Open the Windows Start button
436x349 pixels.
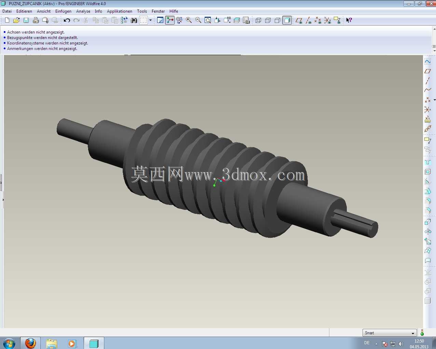point(9,343)
